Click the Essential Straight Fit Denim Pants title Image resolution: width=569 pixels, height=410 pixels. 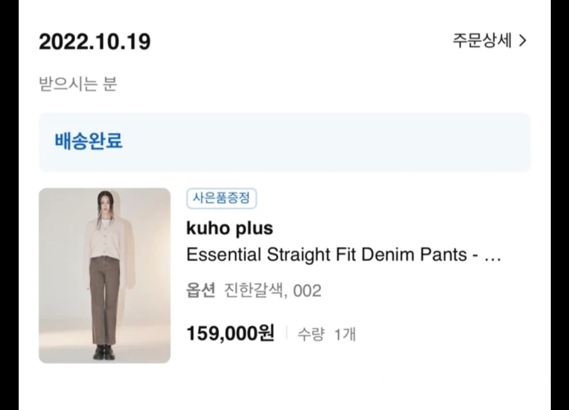[334, 255]
